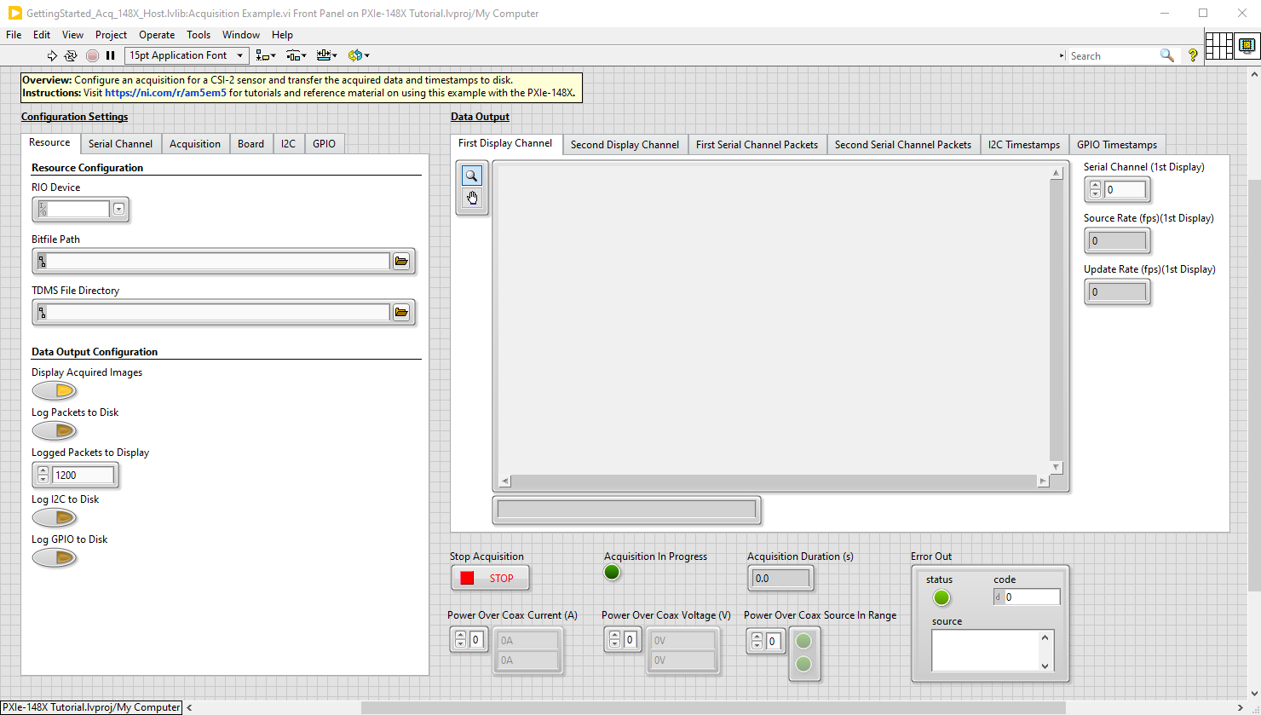Click Serial Channel 1st Display stepper
The height and width of the screenshot is (715, 1261).
pos(1096,189)
